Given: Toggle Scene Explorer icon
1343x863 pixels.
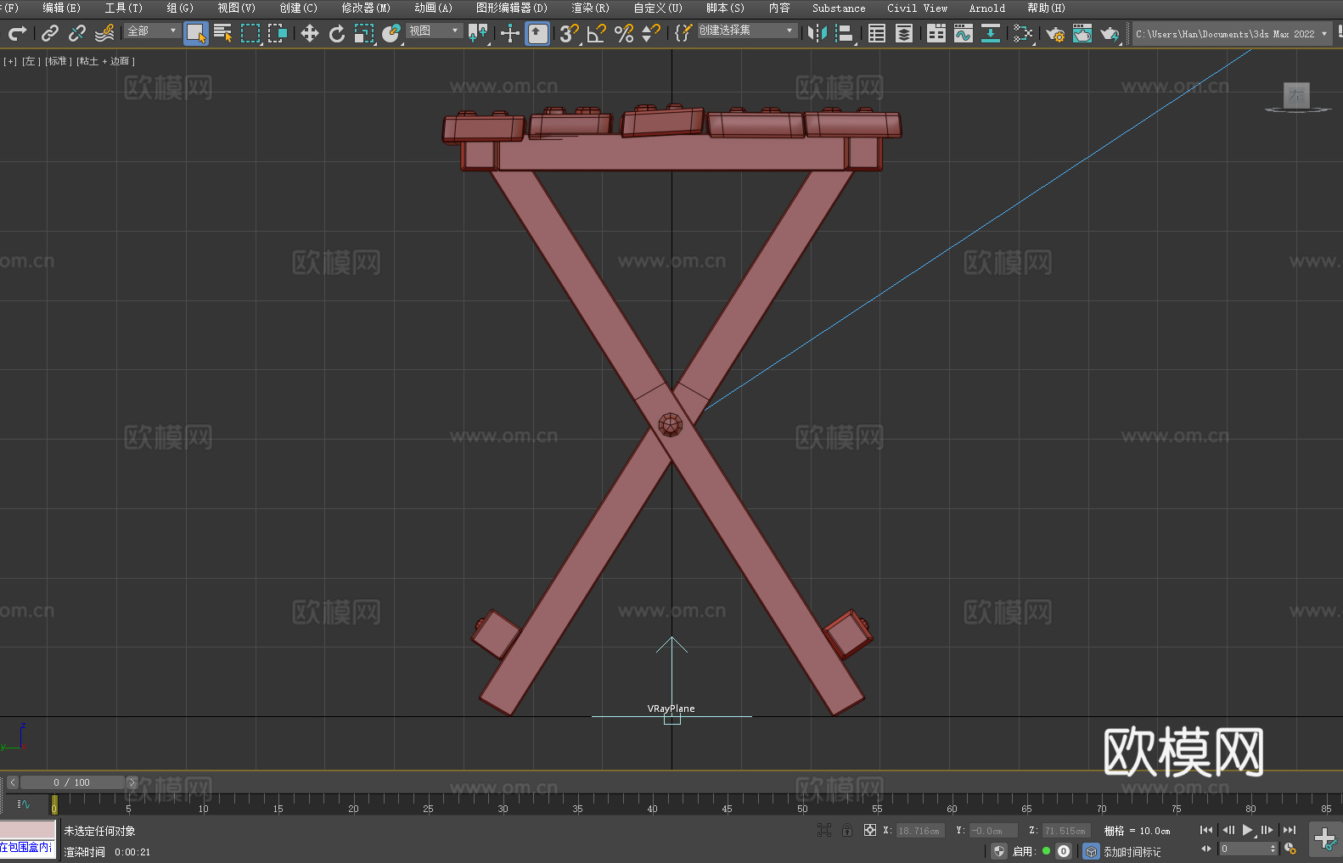Looking at the screenshot, I should click(877, 33).
